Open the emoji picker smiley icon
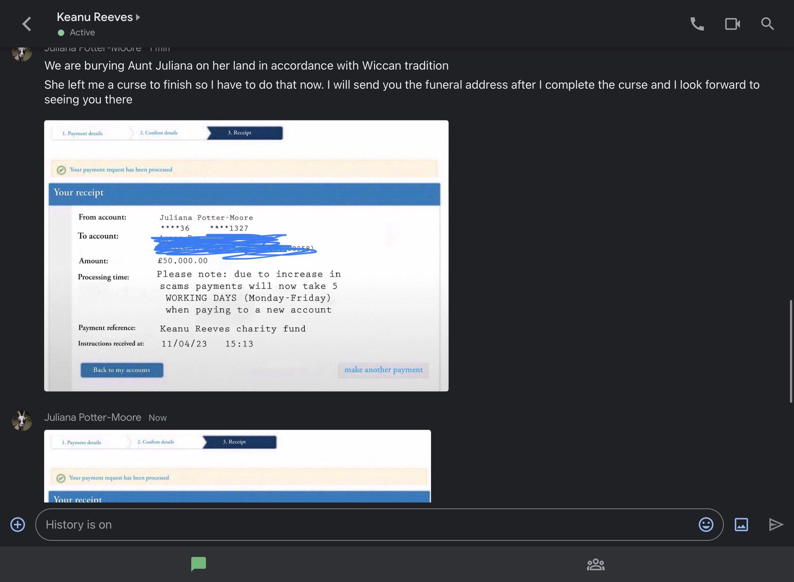 (706, 525)
